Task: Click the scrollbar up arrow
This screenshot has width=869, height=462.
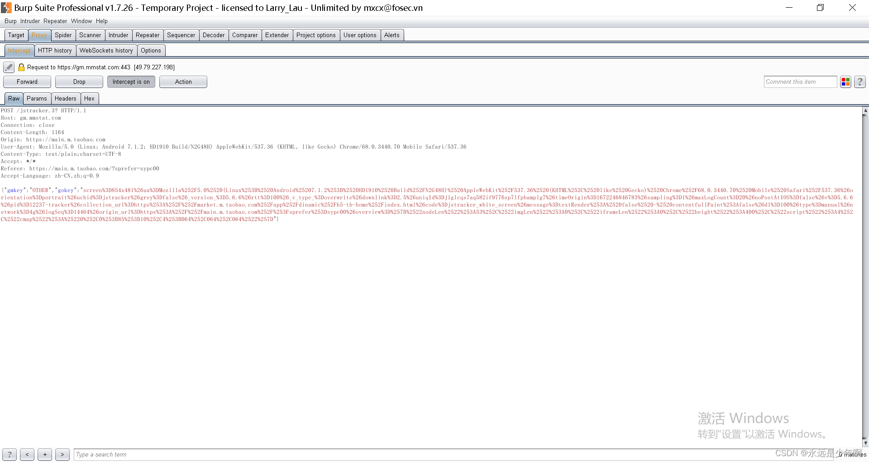Action: pos(865,111)
